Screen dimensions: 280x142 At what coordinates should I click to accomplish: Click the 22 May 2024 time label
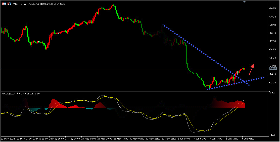(8, 139)
